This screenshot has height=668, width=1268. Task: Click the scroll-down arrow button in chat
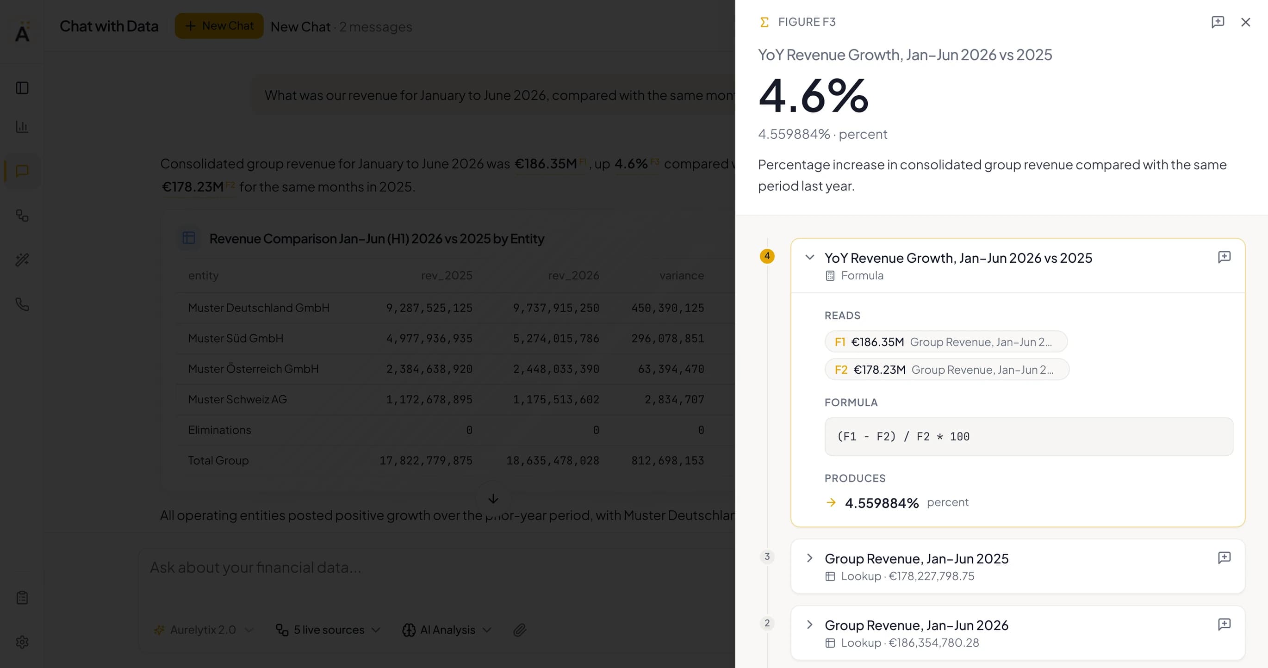(x=493, y=499)
